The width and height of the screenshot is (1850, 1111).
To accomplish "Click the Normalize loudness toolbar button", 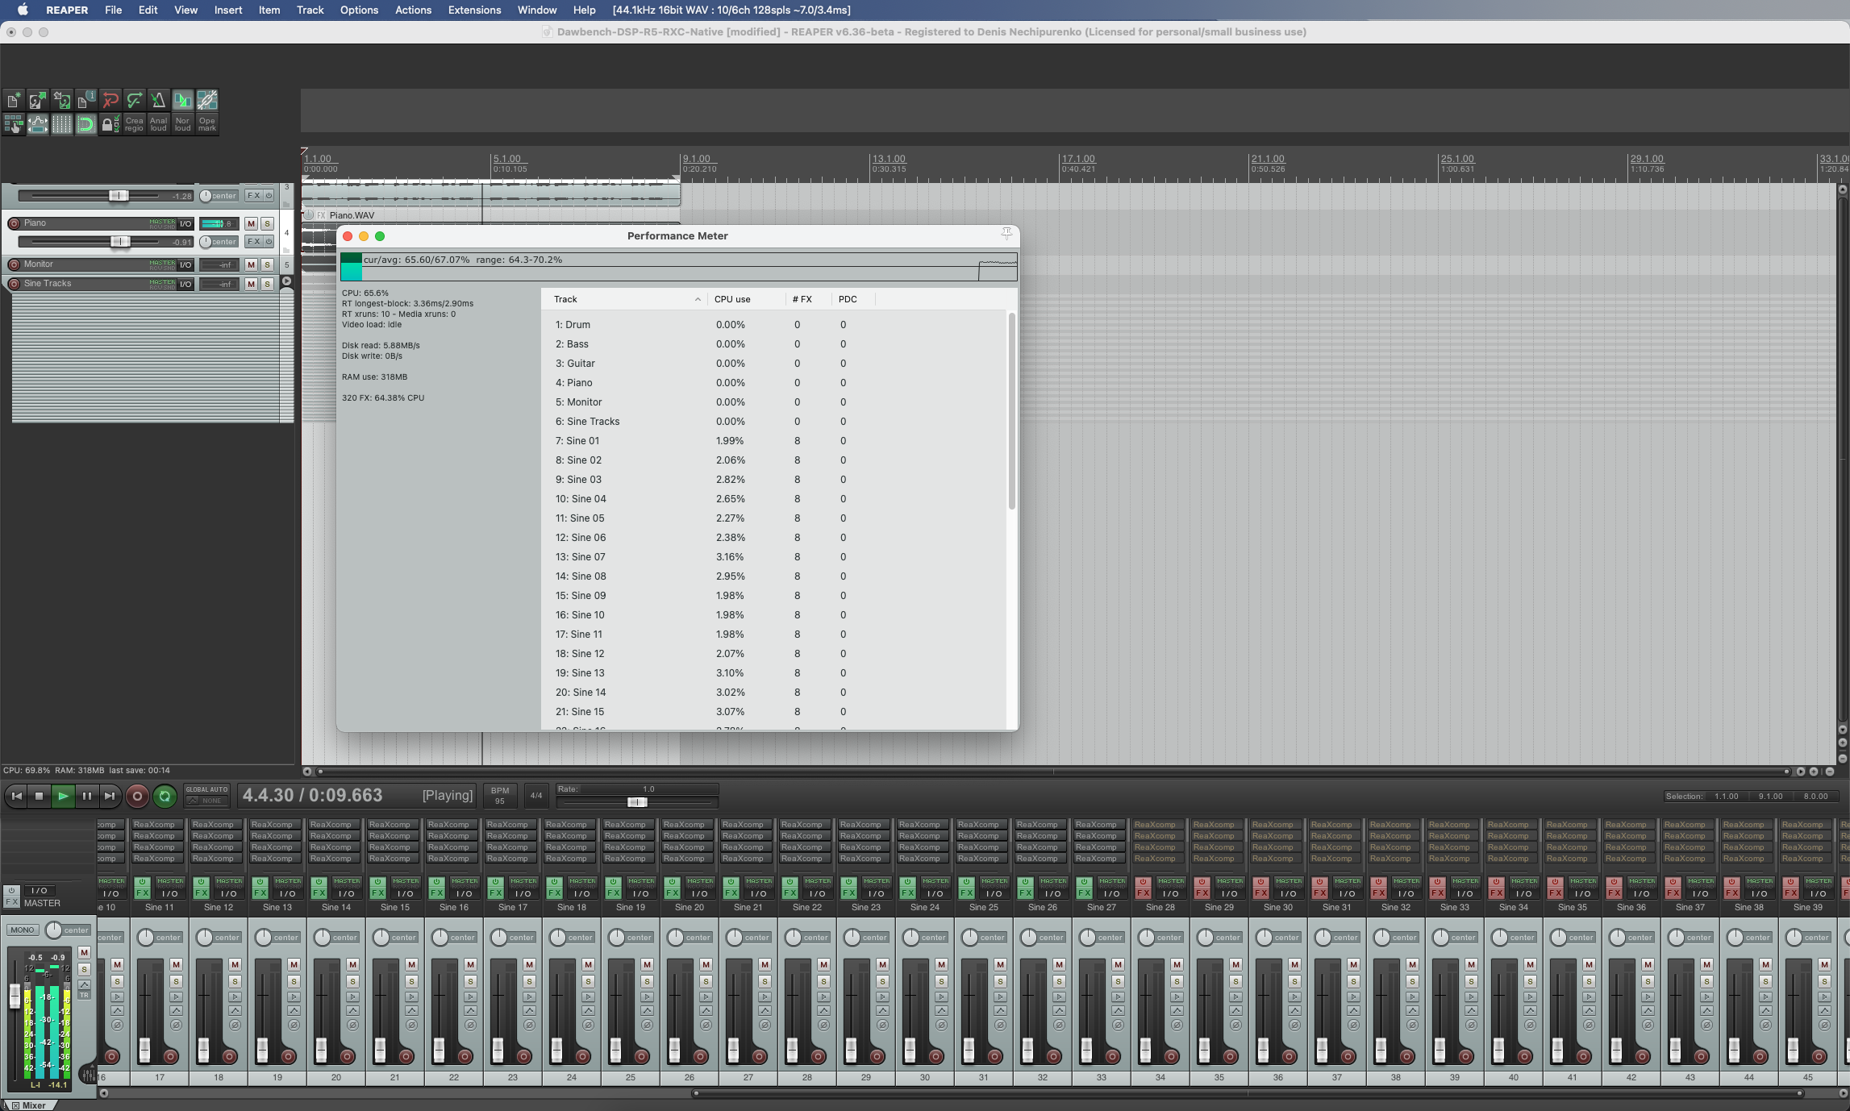I will pyautogui.click(x=183, y=124).
